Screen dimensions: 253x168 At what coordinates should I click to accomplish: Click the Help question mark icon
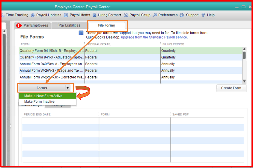203,15
